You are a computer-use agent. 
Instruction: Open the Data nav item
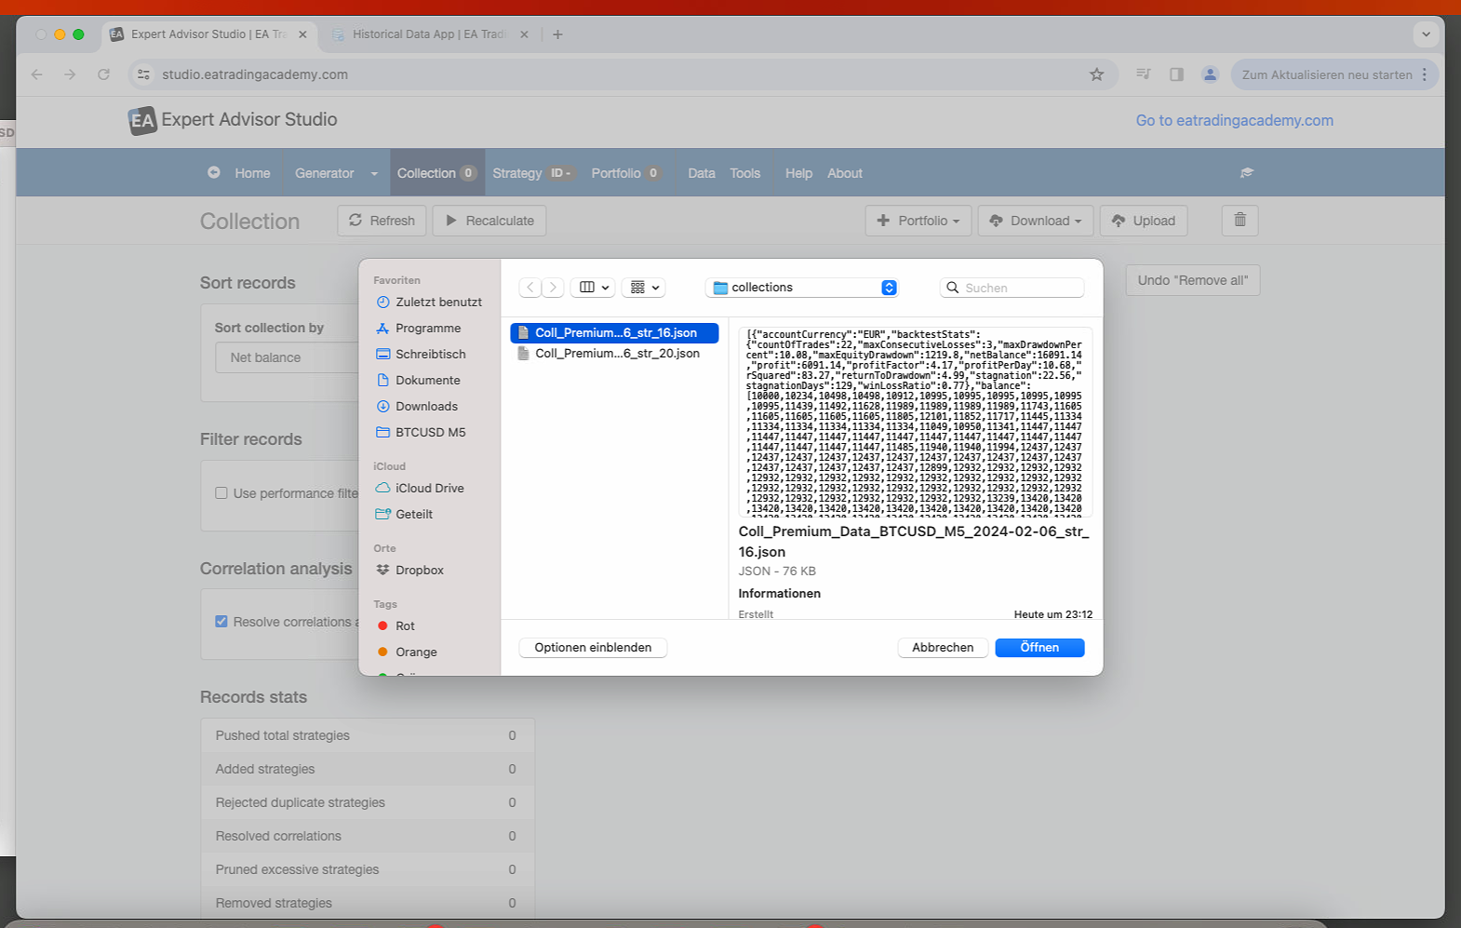[x=702, y=173]
